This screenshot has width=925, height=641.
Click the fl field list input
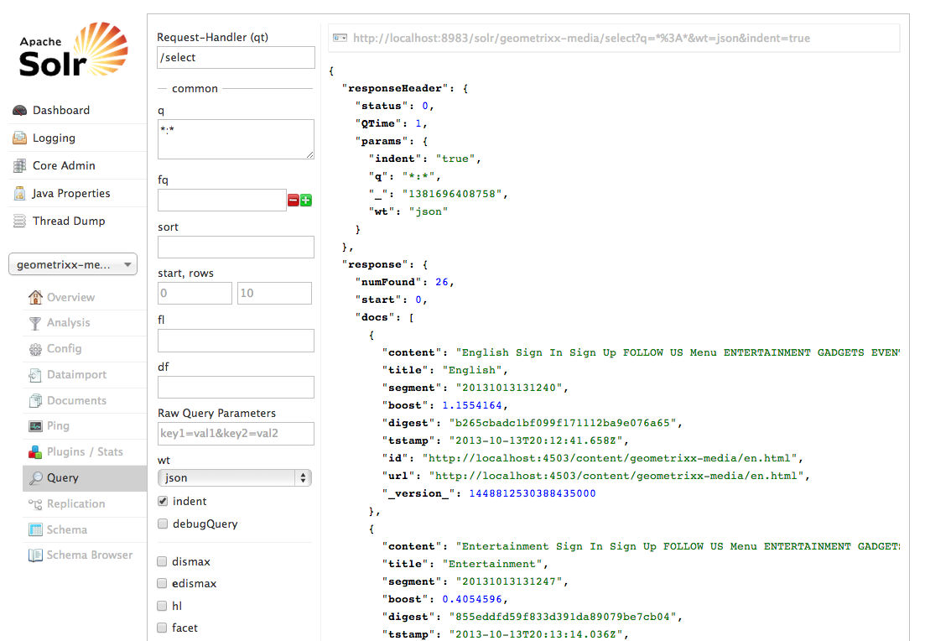click(236, 341)
